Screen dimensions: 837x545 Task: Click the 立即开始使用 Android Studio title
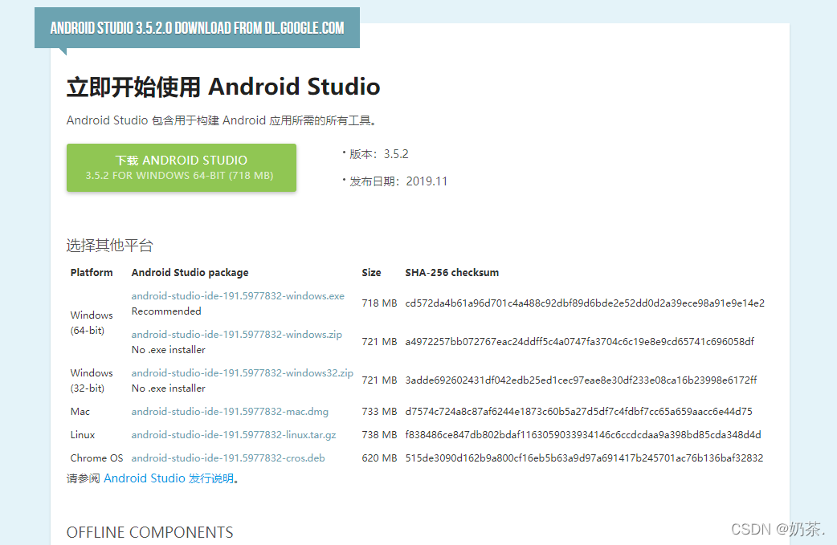click(223, 87)
